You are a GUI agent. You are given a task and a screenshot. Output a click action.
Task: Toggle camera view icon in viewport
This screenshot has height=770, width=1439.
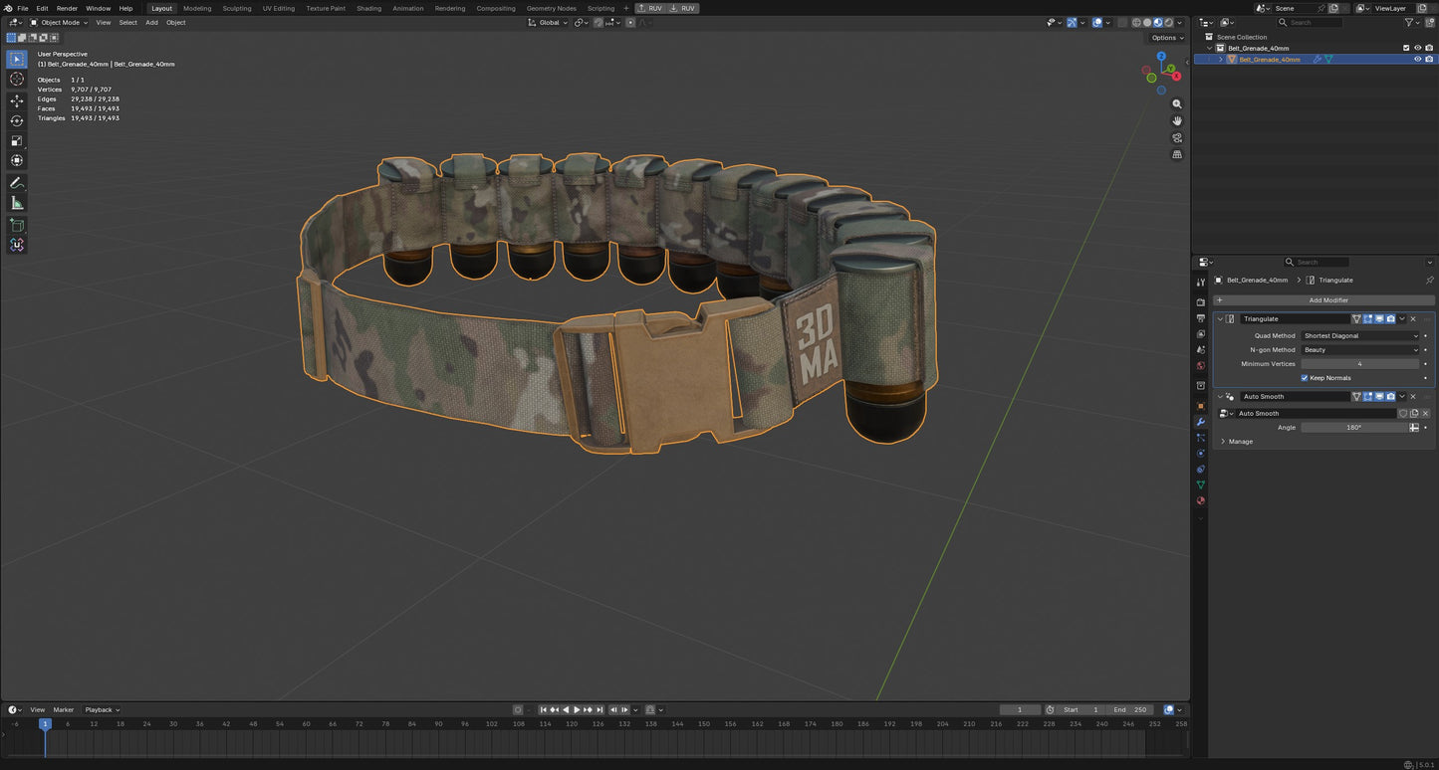(x=1177, y=137)
